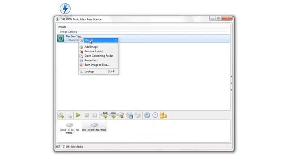Choose Open Containing Folder menu entry
The height and width of the screenshot is (162, 288).
coord(99,56)
